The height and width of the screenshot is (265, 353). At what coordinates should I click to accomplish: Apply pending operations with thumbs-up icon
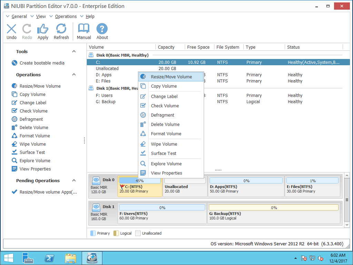coord(43,29)
